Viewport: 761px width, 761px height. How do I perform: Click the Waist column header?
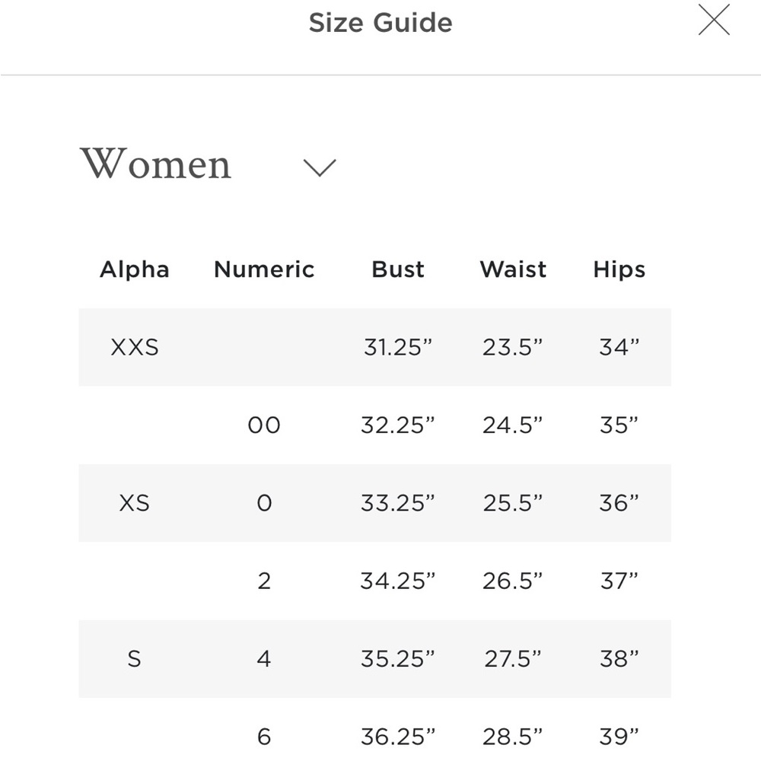pyautogui.click(x=513, y=269)
